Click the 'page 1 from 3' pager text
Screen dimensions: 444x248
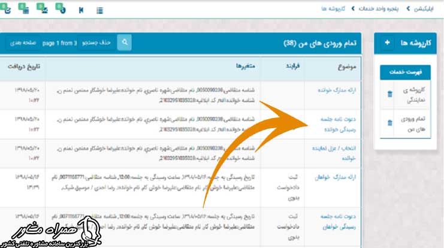[x=59, y=43]
